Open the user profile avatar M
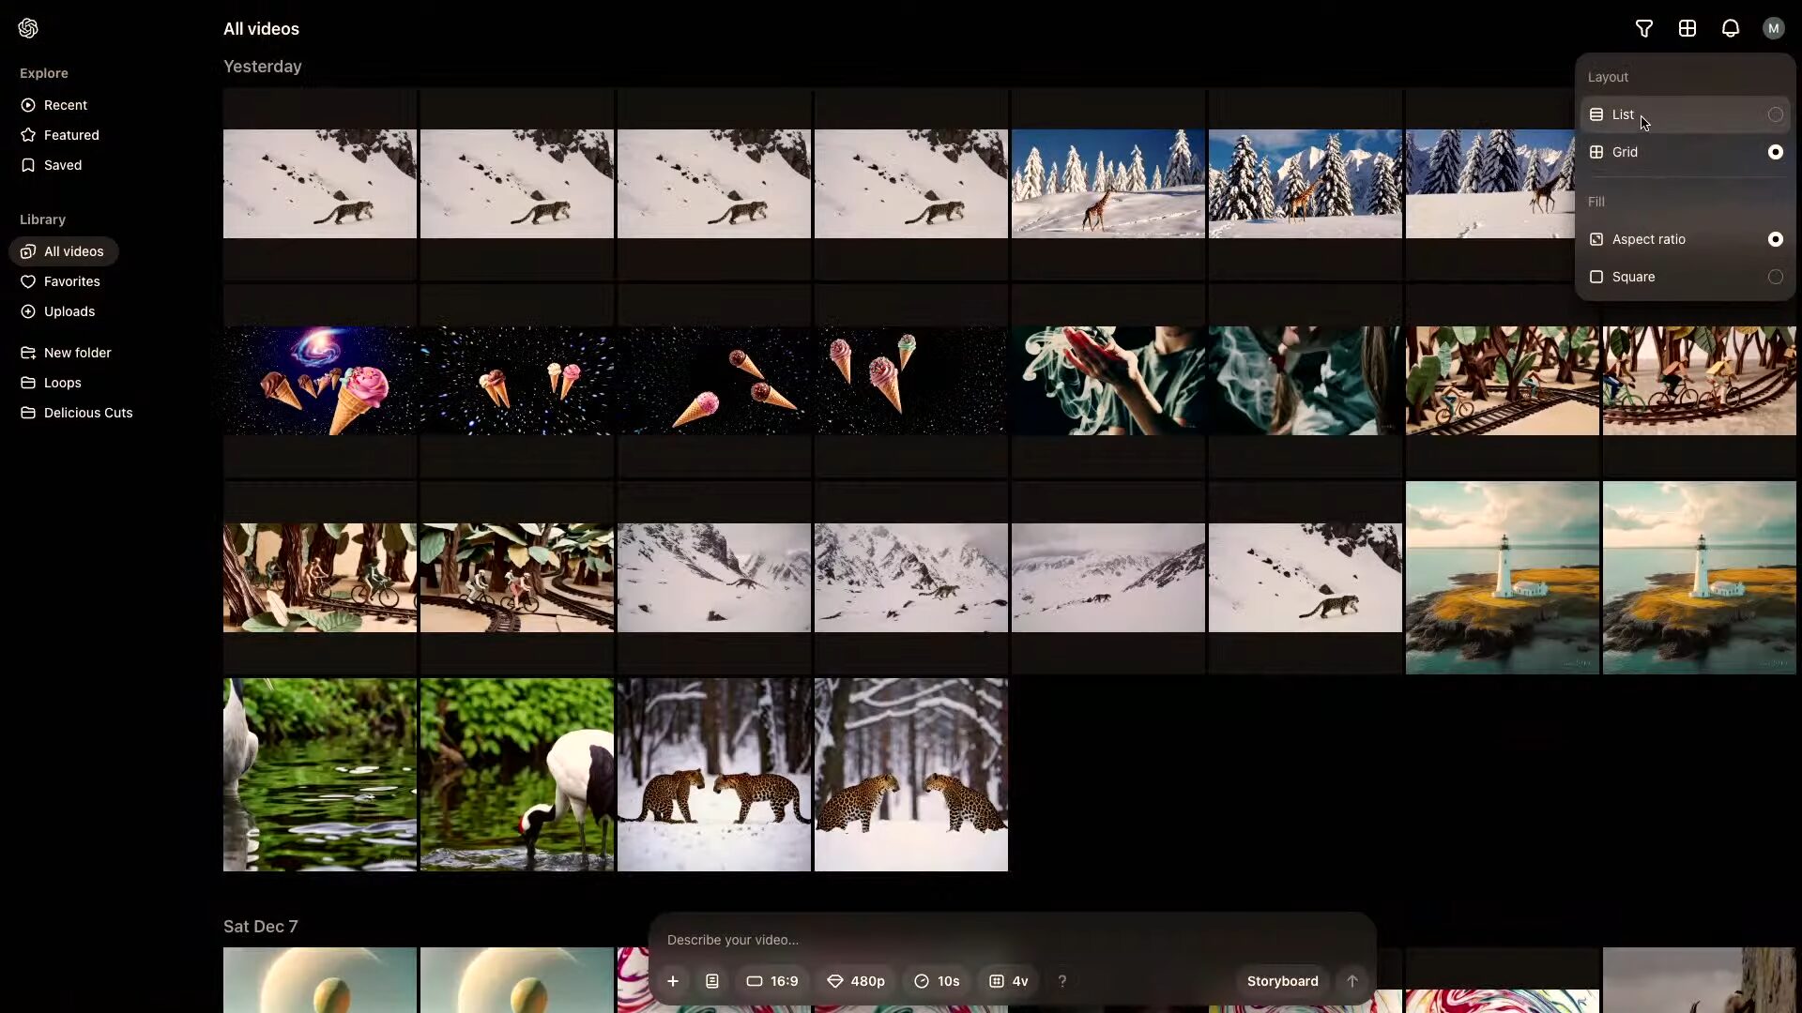Image resolution: width=1802 pixels, height=1013 pixels. [x=1773, y=28]
